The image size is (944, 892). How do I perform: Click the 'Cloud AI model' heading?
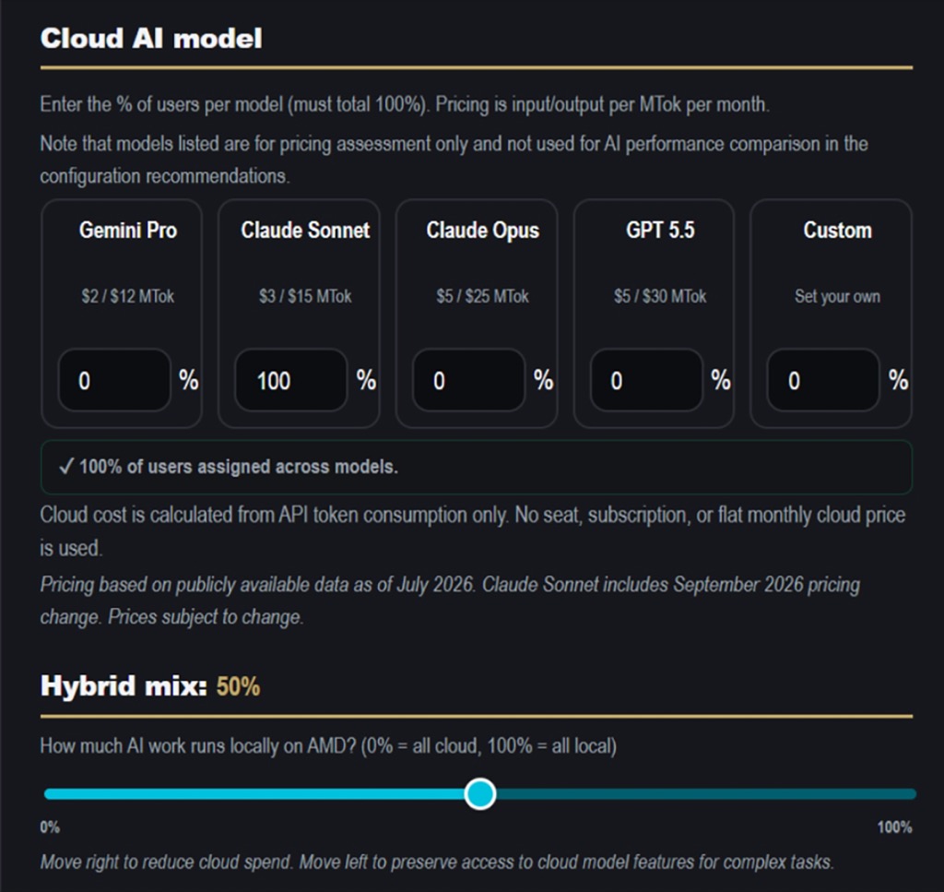coord(151,39)
